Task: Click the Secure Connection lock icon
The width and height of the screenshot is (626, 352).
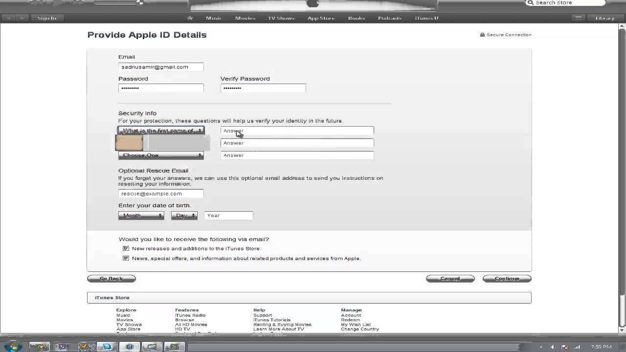Action: click(x=482, y=35)
